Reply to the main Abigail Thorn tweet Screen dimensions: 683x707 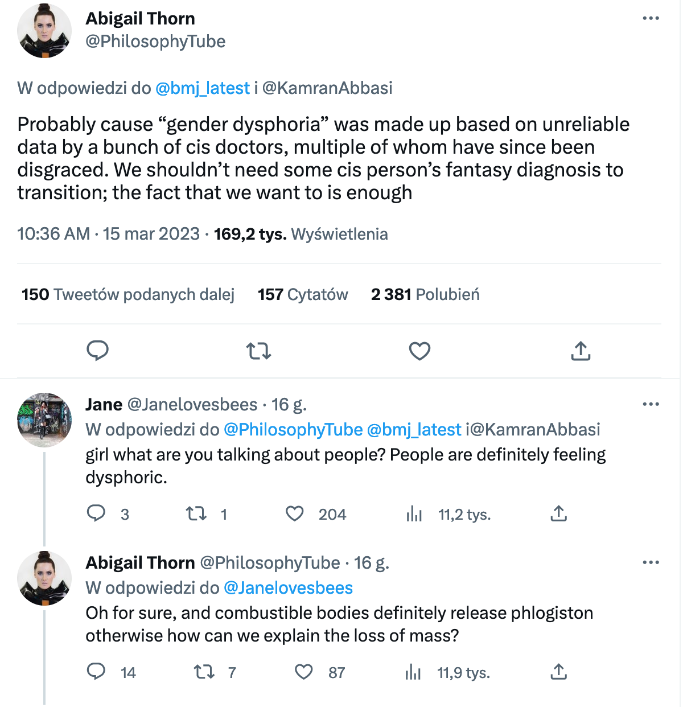point(97,351)
